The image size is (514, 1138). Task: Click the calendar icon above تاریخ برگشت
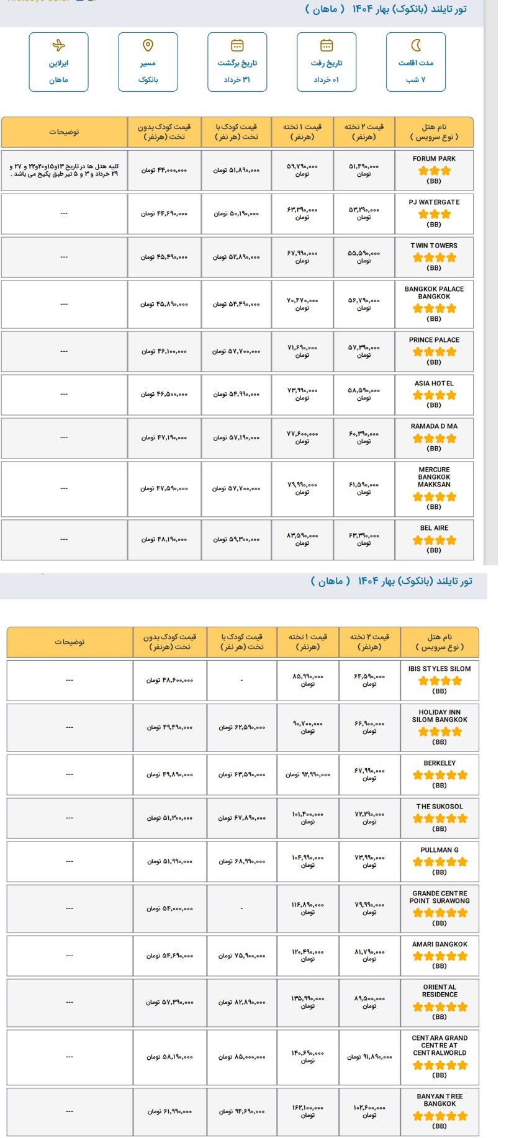(237, 45)
